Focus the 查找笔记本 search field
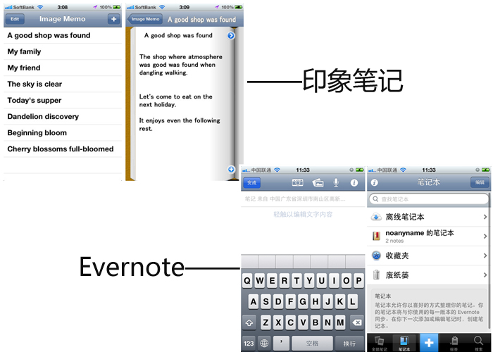The height and width of the screenshot is (352, 493). (x=429, y=199)
